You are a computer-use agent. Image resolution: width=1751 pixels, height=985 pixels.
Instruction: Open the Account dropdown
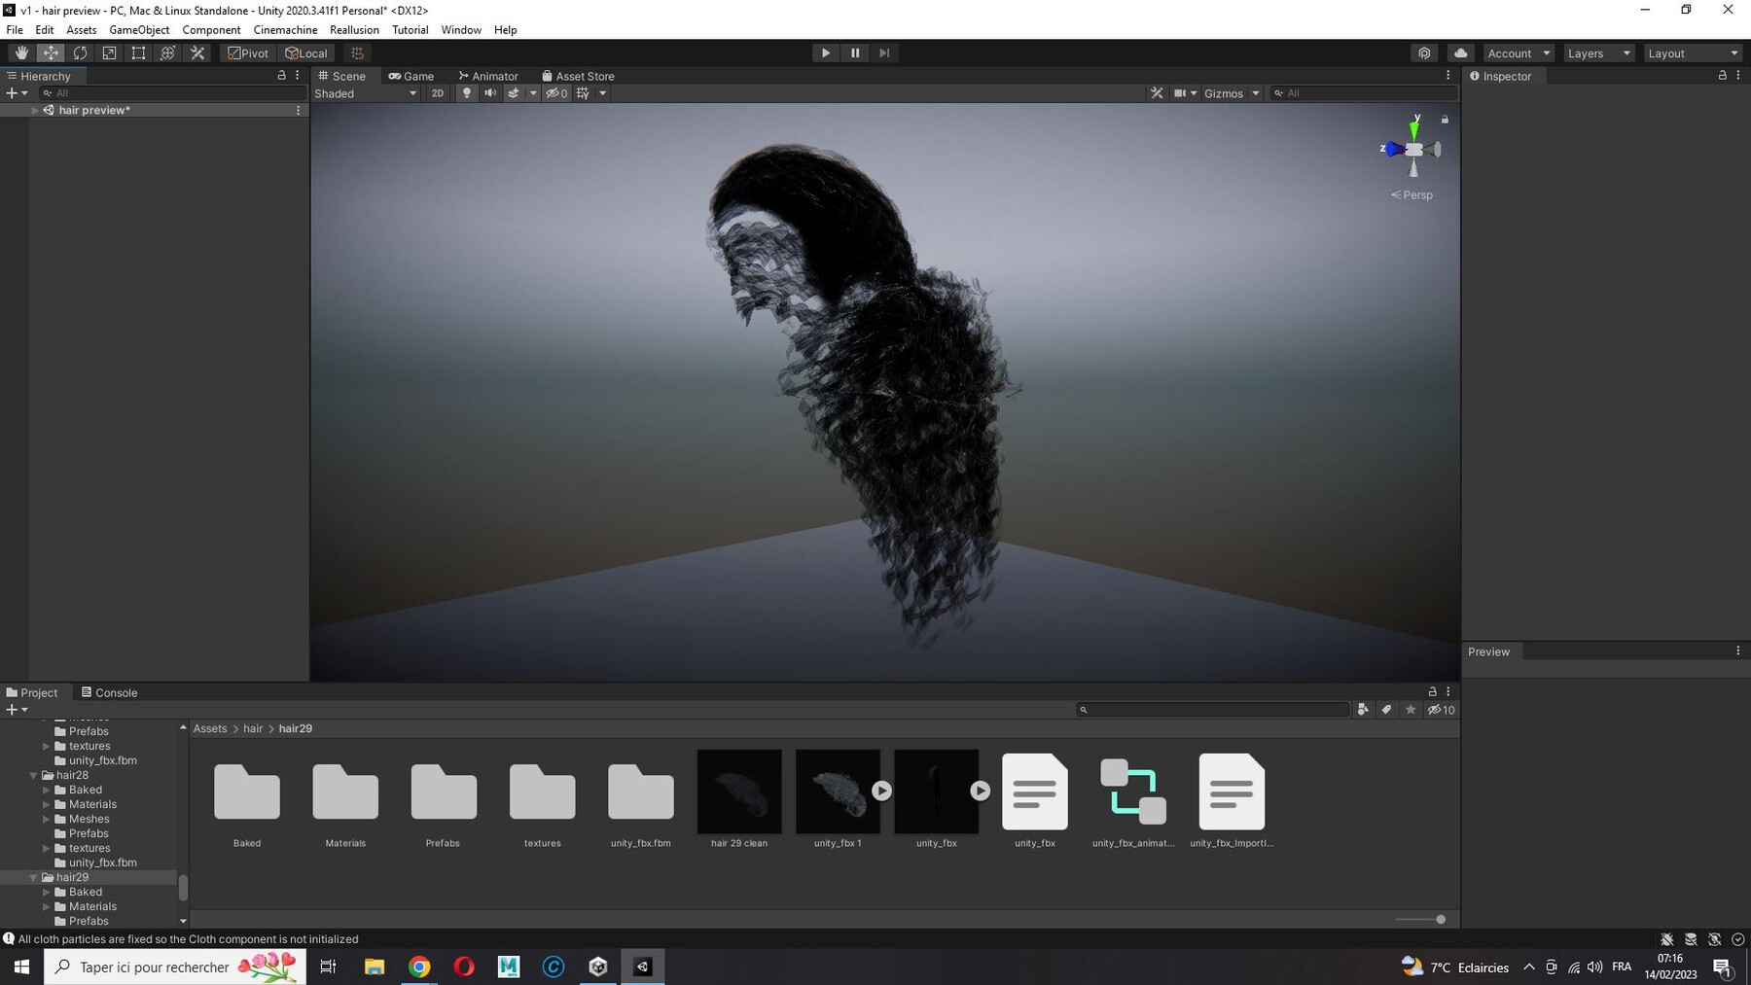point(1518,53)
